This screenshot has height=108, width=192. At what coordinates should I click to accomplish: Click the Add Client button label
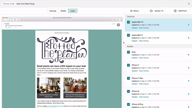click(x=182, y=11)
